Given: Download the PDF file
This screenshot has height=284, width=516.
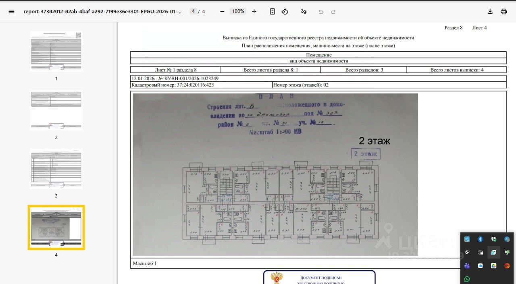Looking at the screenshot, I should (x=490, y=11).
